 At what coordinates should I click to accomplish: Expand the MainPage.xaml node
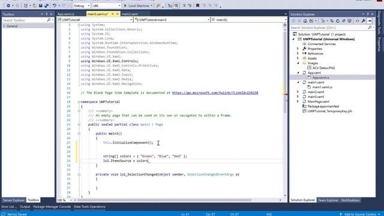pos(298,101)
